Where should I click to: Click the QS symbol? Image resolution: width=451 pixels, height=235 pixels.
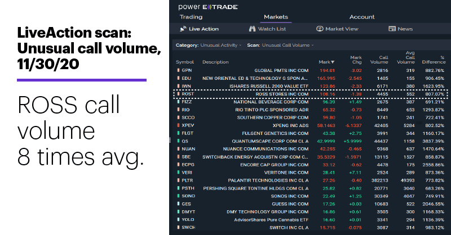click(x=185, y=141)
